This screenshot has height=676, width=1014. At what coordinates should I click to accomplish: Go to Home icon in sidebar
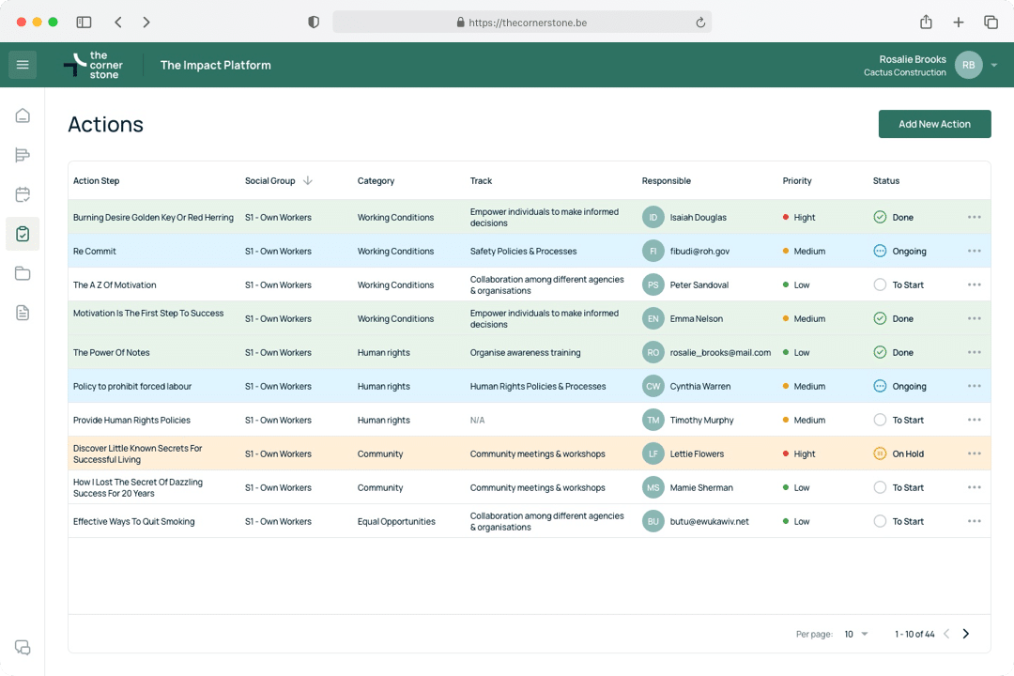pos(23,115)
